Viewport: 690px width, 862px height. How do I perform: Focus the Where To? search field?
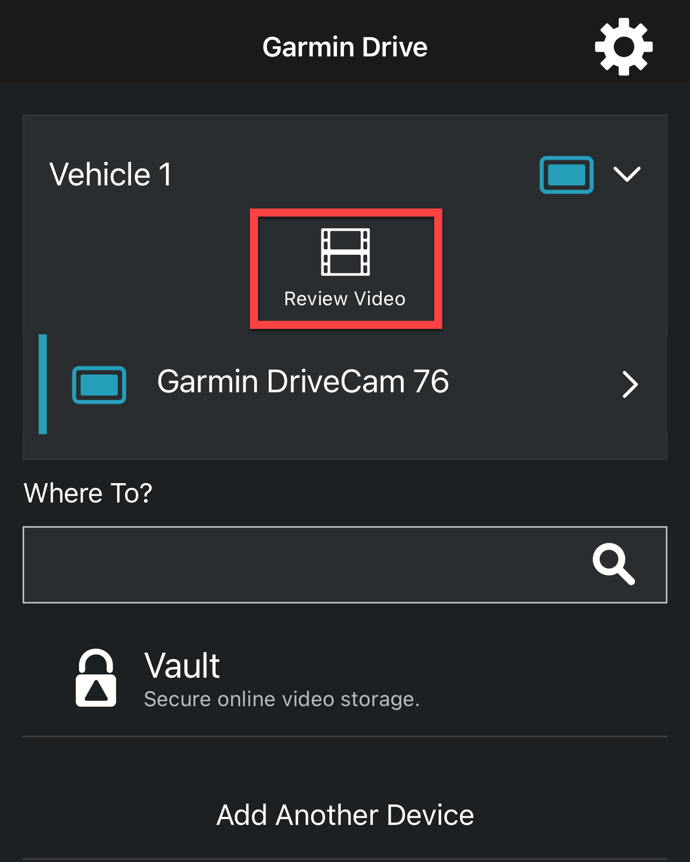(x=345, y=565)
